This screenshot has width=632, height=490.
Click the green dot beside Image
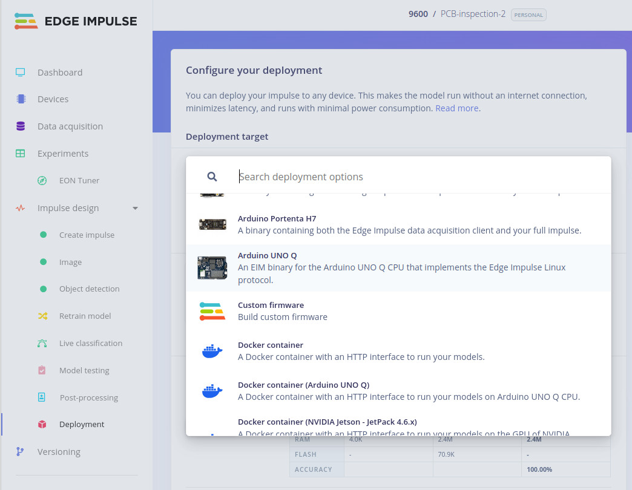pyautogui.click(x=43, y=262)
